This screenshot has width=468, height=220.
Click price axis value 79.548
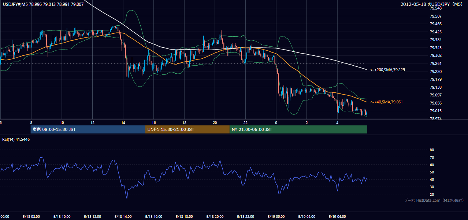[435, 8]
